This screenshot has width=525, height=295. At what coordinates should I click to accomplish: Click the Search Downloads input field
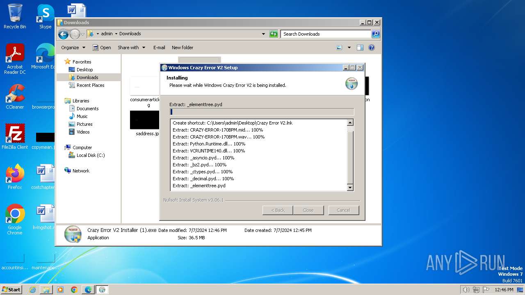[x=326, y=34]
